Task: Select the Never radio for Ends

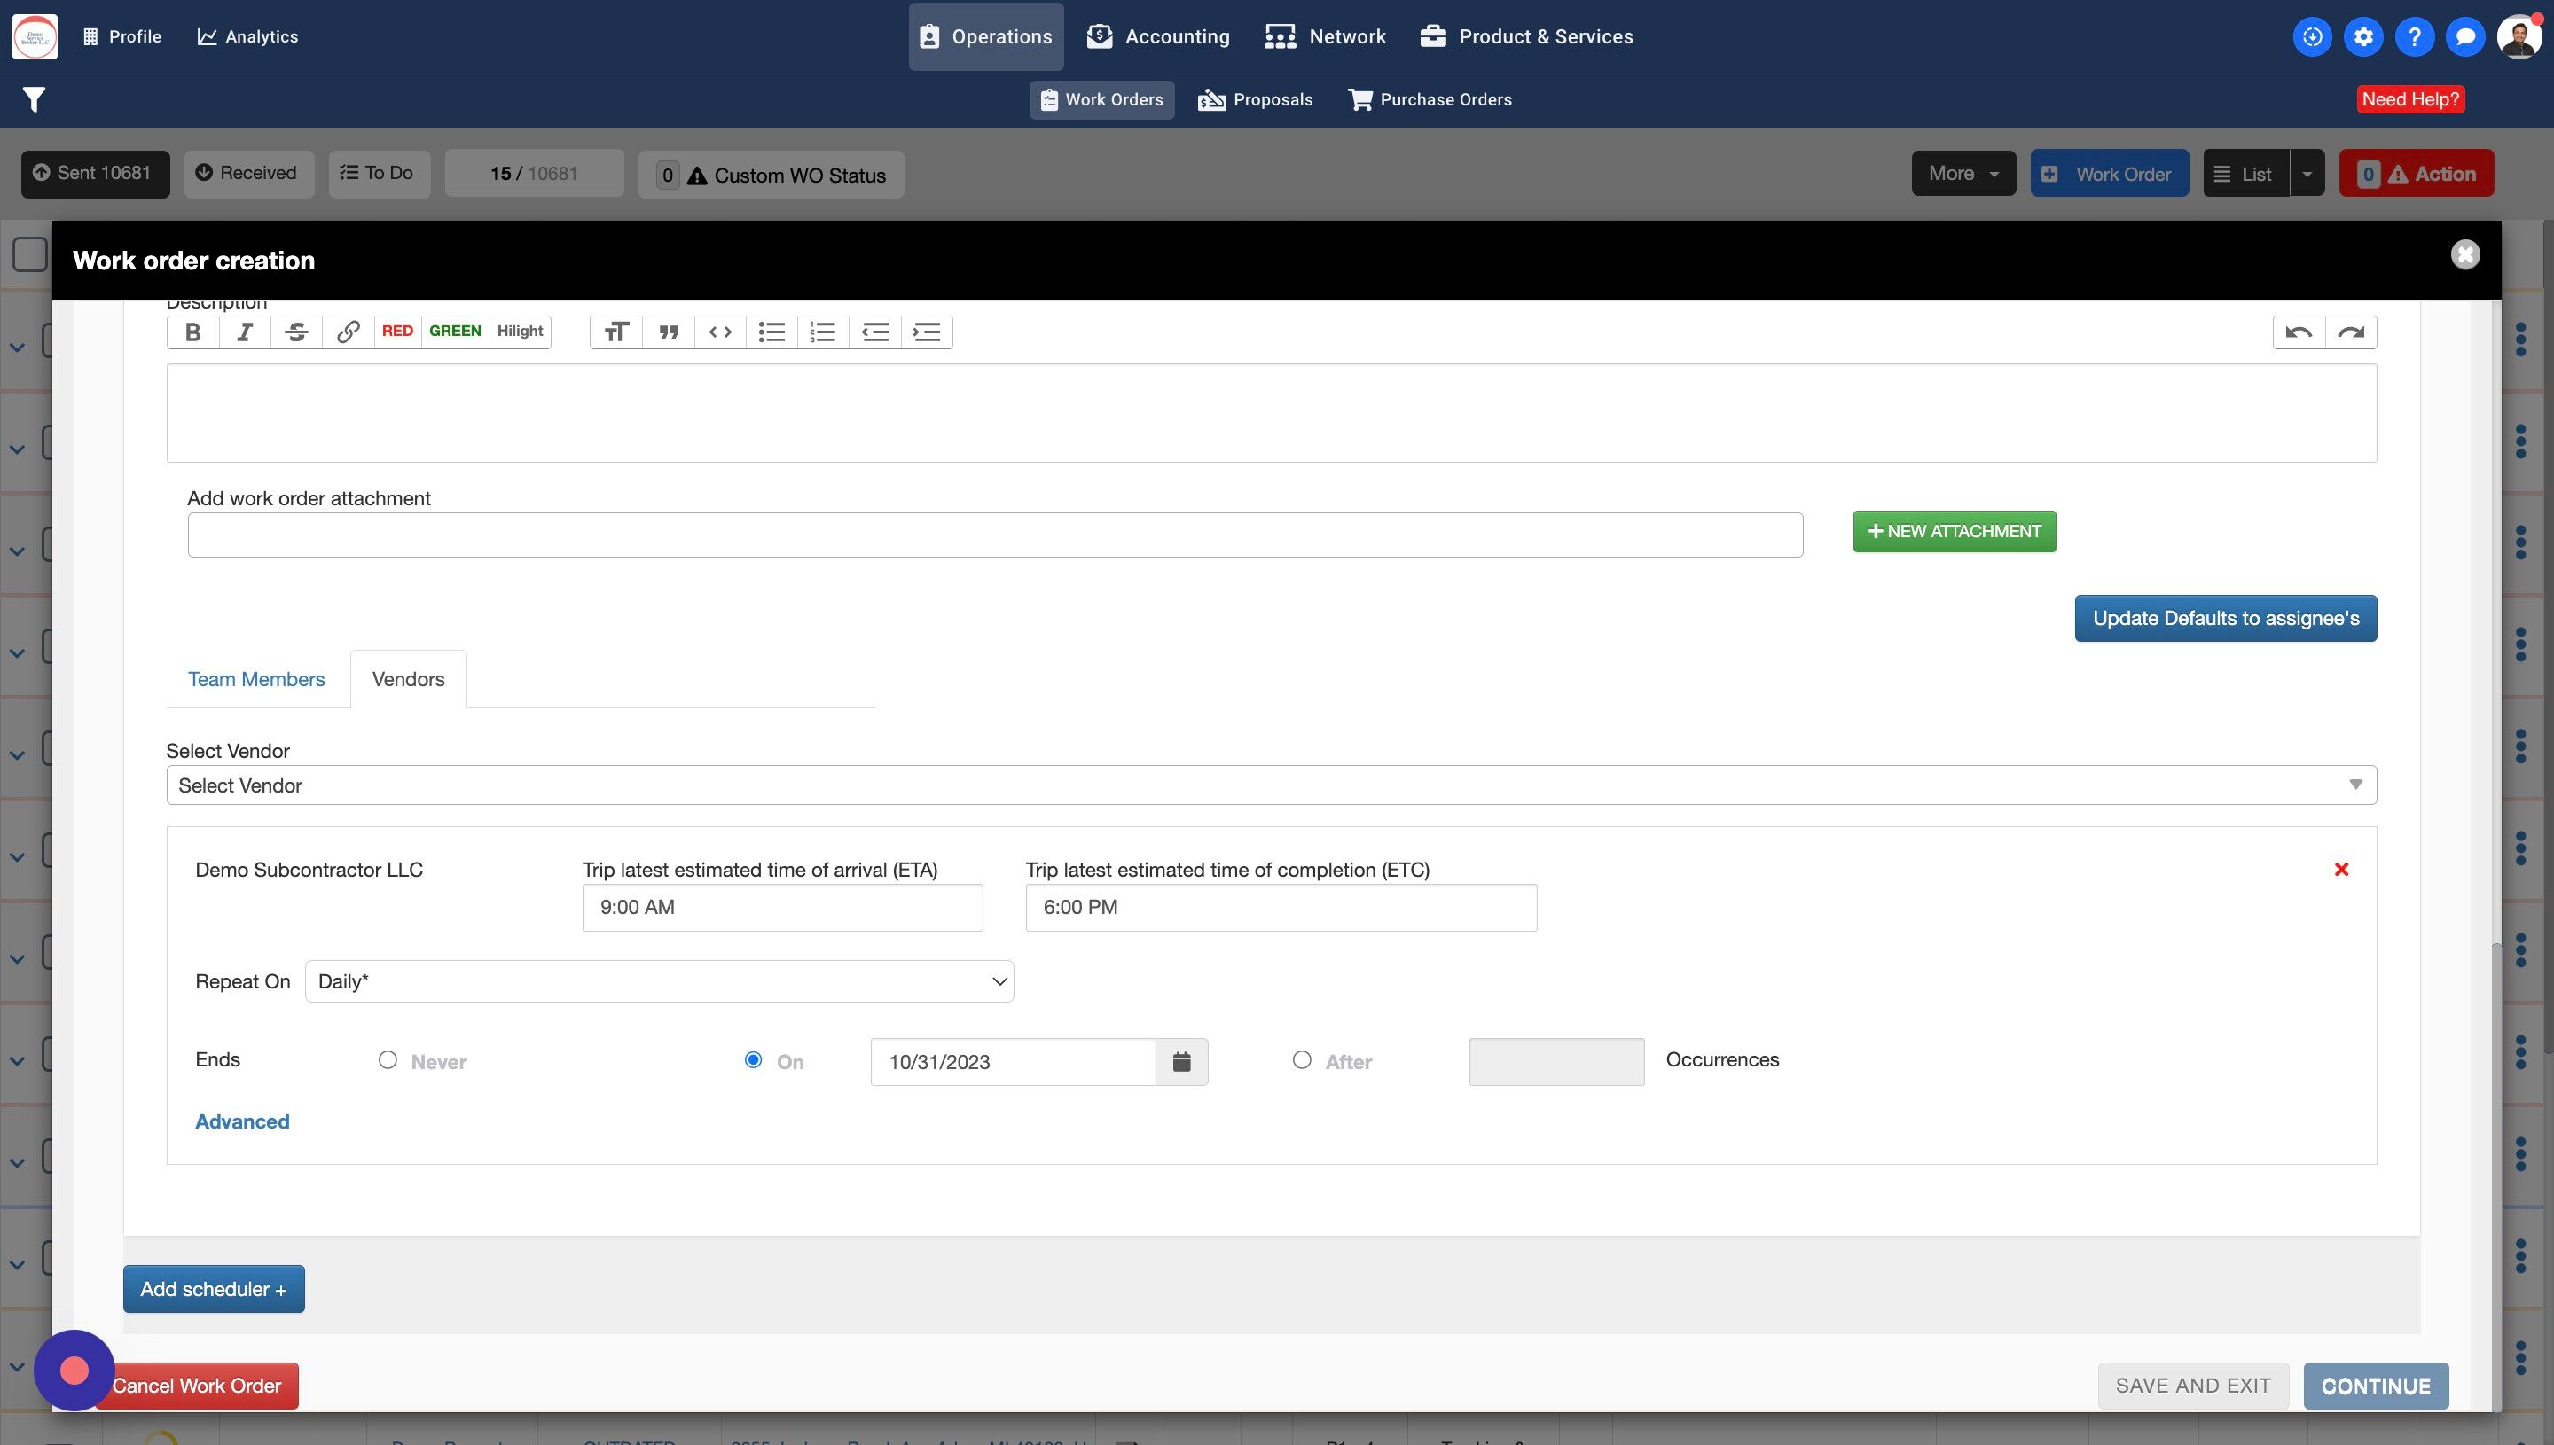Action: (388, 1060)
